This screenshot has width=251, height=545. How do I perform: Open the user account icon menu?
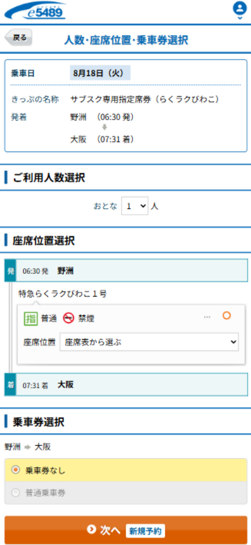239,8
